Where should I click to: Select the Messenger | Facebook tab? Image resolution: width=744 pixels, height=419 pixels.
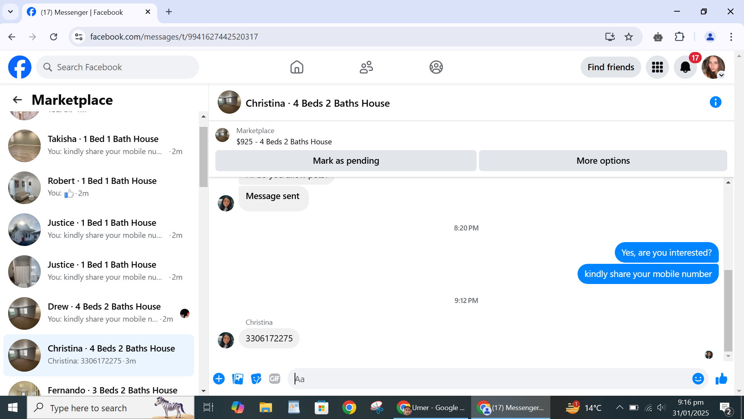pos(89,12)
